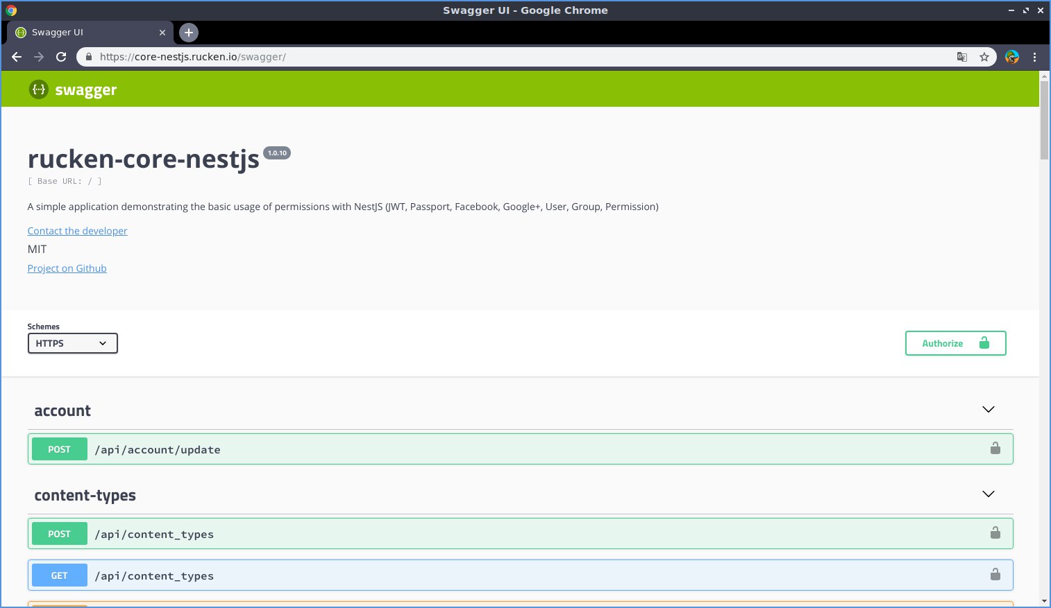Viewport: 1051px width, 608px height.
Task: Click the Chrome icon in window title bar
Action: pos(11,10)
